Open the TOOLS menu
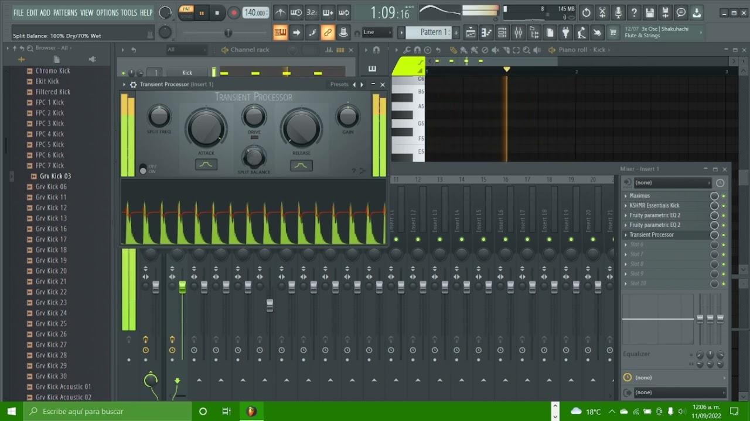Screen dimensions: 750x421 [129, 12]
